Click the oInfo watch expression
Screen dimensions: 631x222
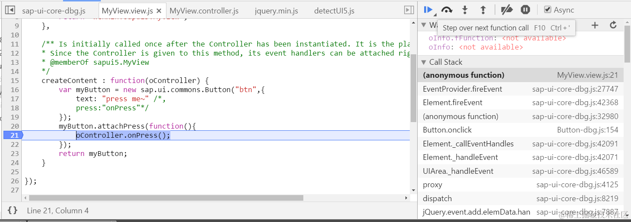point(476,47)
